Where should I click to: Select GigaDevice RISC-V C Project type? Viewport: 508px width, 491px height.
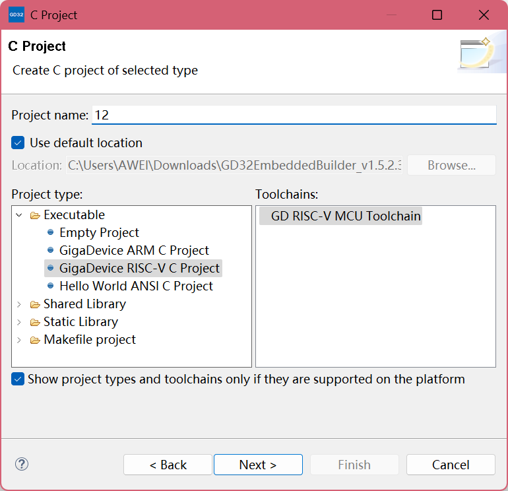click(x=139, y=269)
